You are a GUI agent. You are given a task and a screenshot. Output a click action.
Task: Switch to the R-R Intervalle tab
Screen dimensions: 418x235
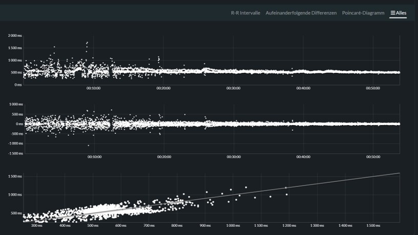coord(245,13)
